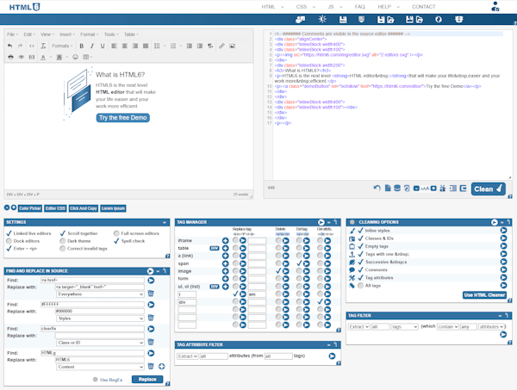Click the Bold formatting icon
517x390 pixels.
click(x=82, y=46)
